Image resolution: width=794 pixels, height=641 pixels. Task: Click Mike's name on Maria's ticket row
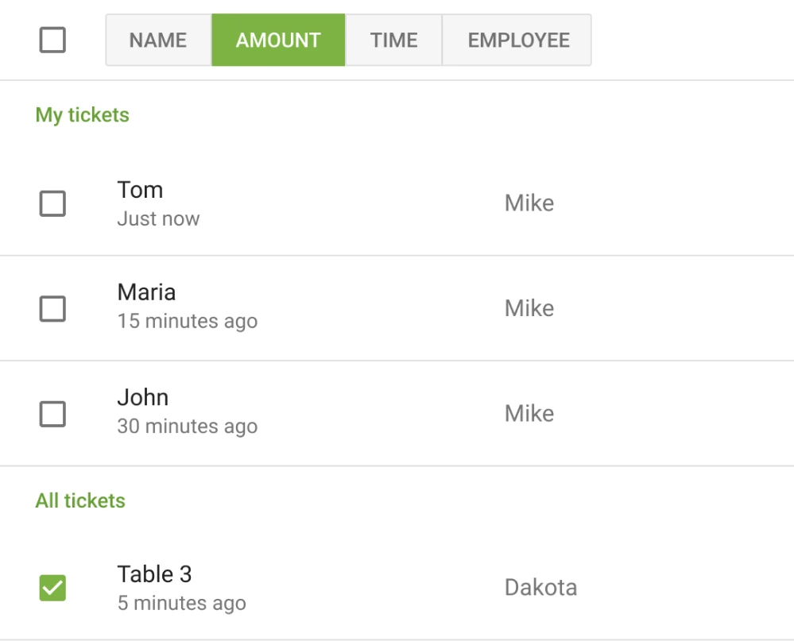tap(529, 308)
